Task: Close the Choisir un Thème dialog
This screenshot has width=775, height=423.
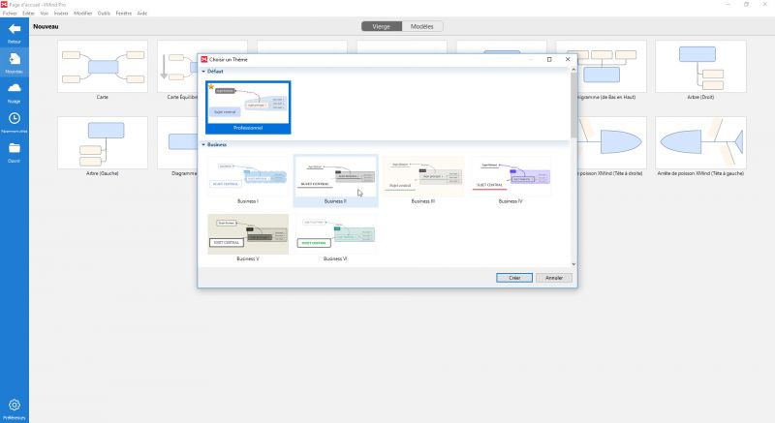Action: coord(568,59)
